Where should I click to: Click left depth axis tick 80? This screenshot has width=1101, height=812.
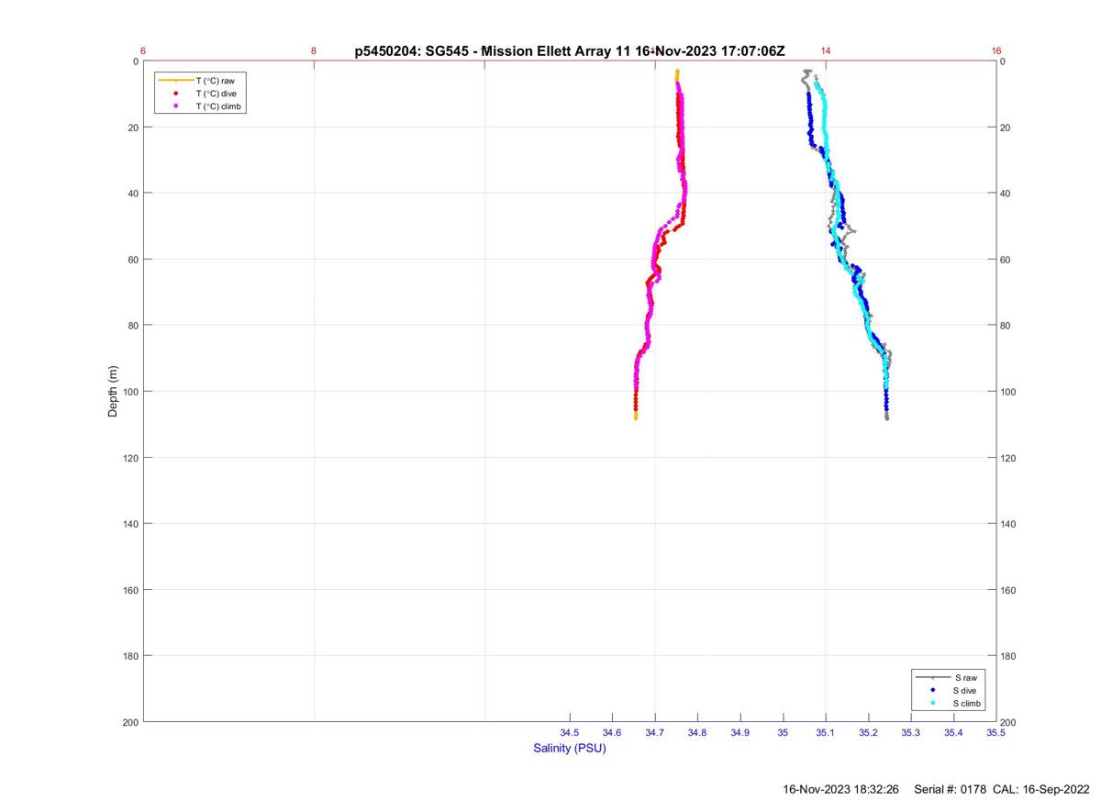pos(133,326)
